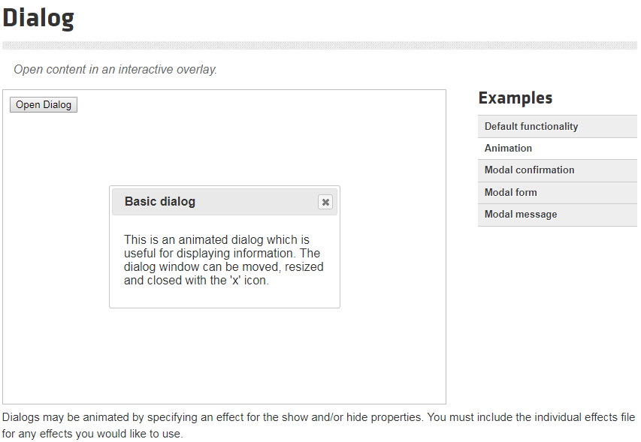The image size is (641, 442).
Task: Click the 'This is an animated dialog' message text
Action: (x=224, y=260)
